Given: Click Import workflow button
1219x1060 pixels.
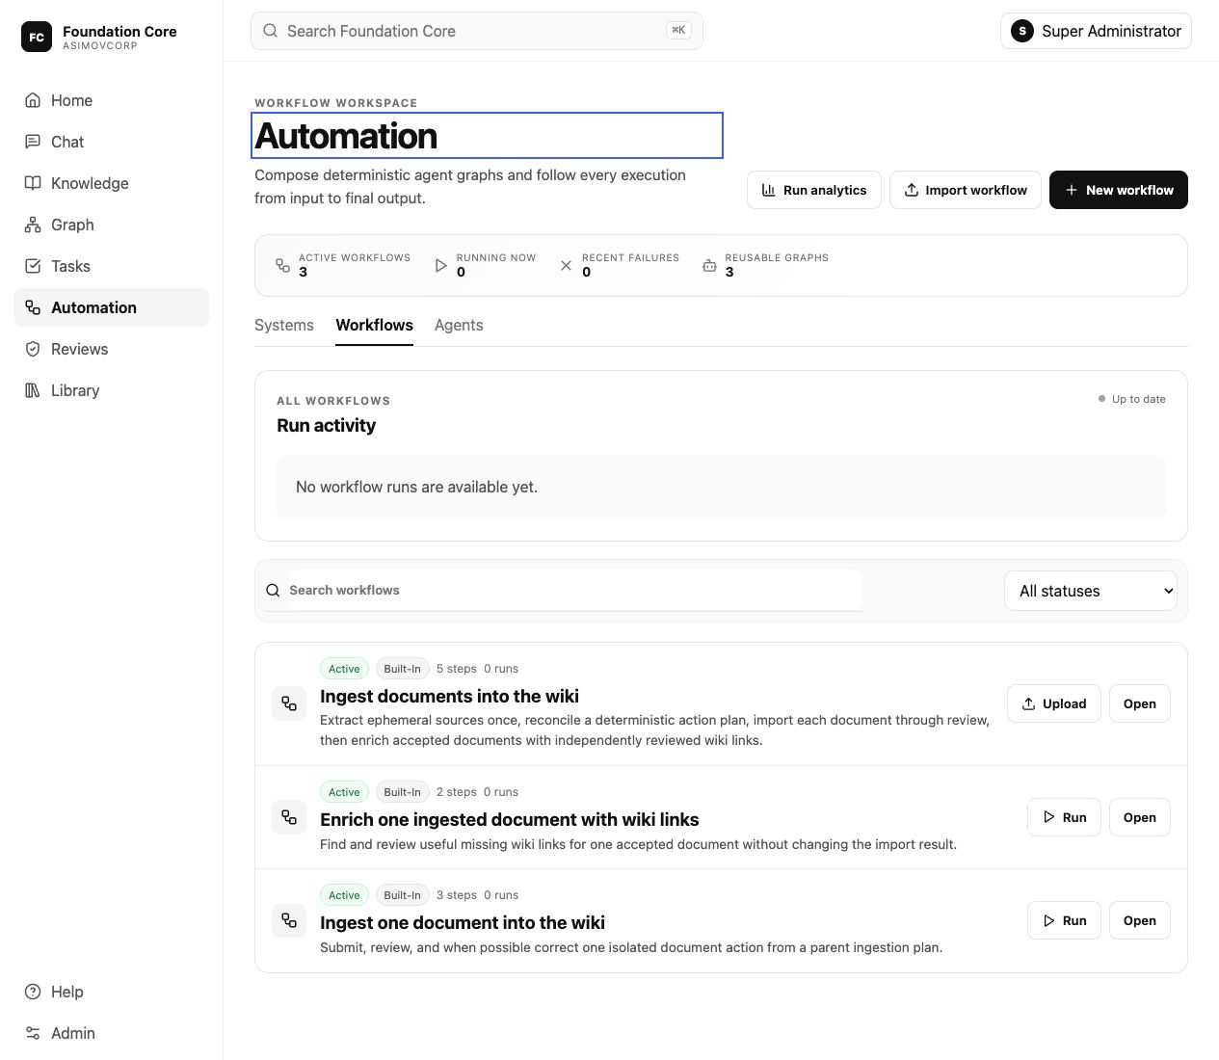Looking at the screenshot, I should click(x=966, y=190).
